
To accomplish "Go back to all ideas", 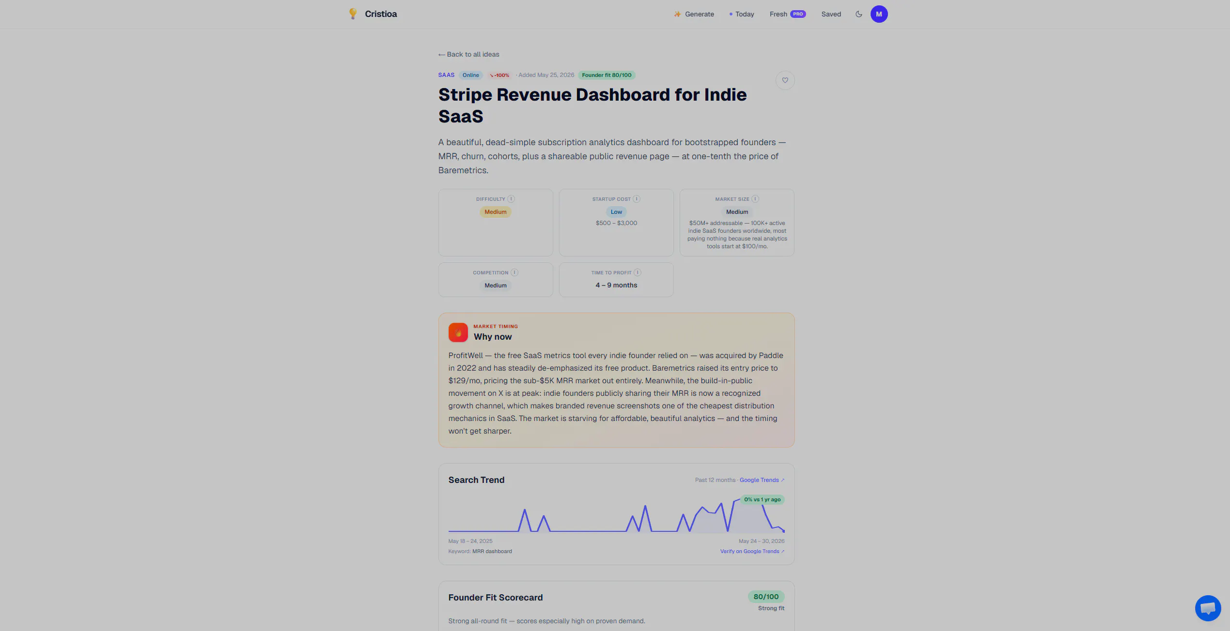I will point(468,54).
